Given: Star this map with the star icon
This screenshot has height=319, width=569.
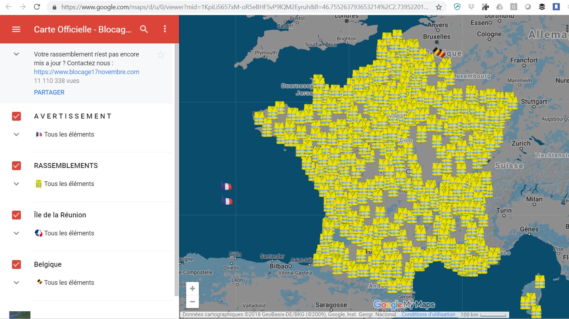Looking at the screenshot, I should [161, 54].
